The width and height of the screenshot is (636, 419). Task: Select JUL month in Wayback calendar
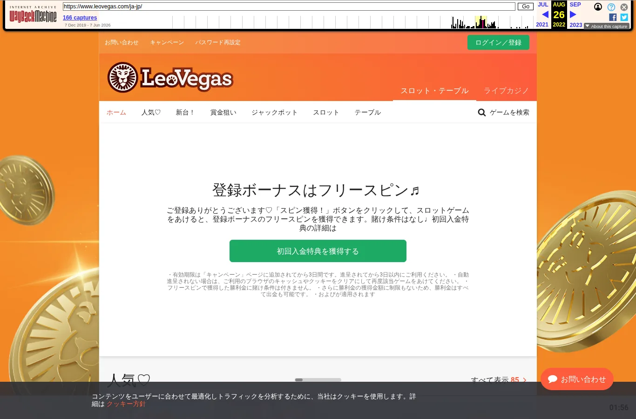click(543, 5)
